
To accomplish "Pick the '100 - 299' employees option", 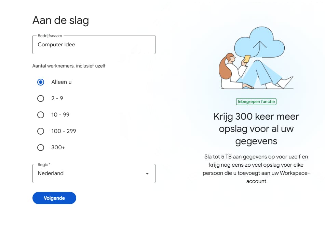I will pyautogui.click(x=41, y=131).
